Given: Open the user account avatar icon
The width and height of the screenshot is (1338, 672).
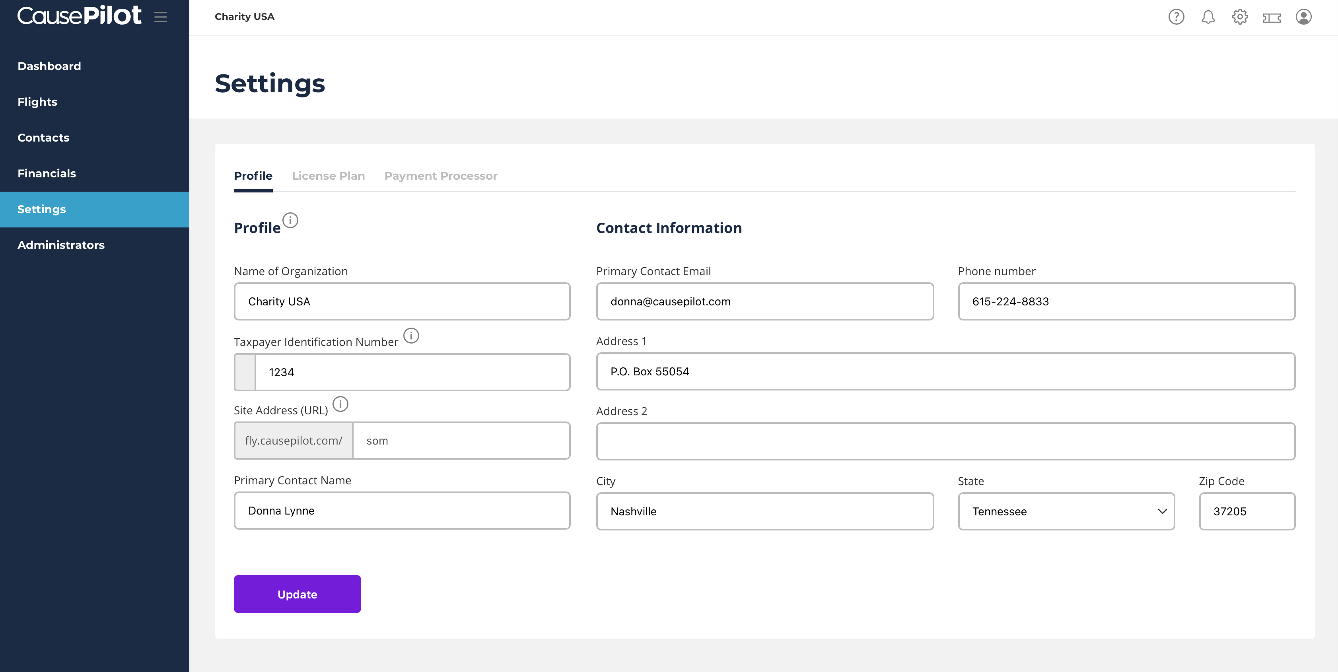Looking at the screenshot, I should point(1303,17).
